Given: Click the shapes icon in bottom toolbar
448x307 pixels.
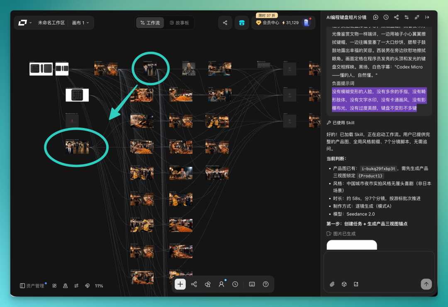Looking at the screenshot, I should coord(208,284).
